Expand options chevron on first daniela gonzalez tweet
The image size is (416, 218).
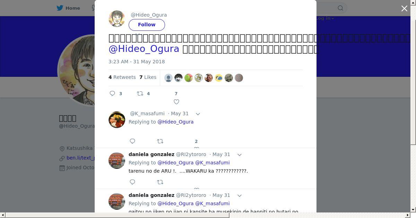(239, 155)
